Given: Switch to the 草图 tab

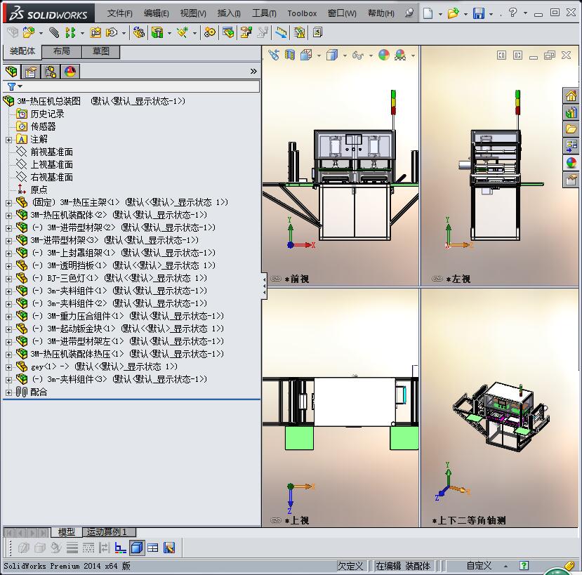Looking at the screenshot, I should coord(100,51).
